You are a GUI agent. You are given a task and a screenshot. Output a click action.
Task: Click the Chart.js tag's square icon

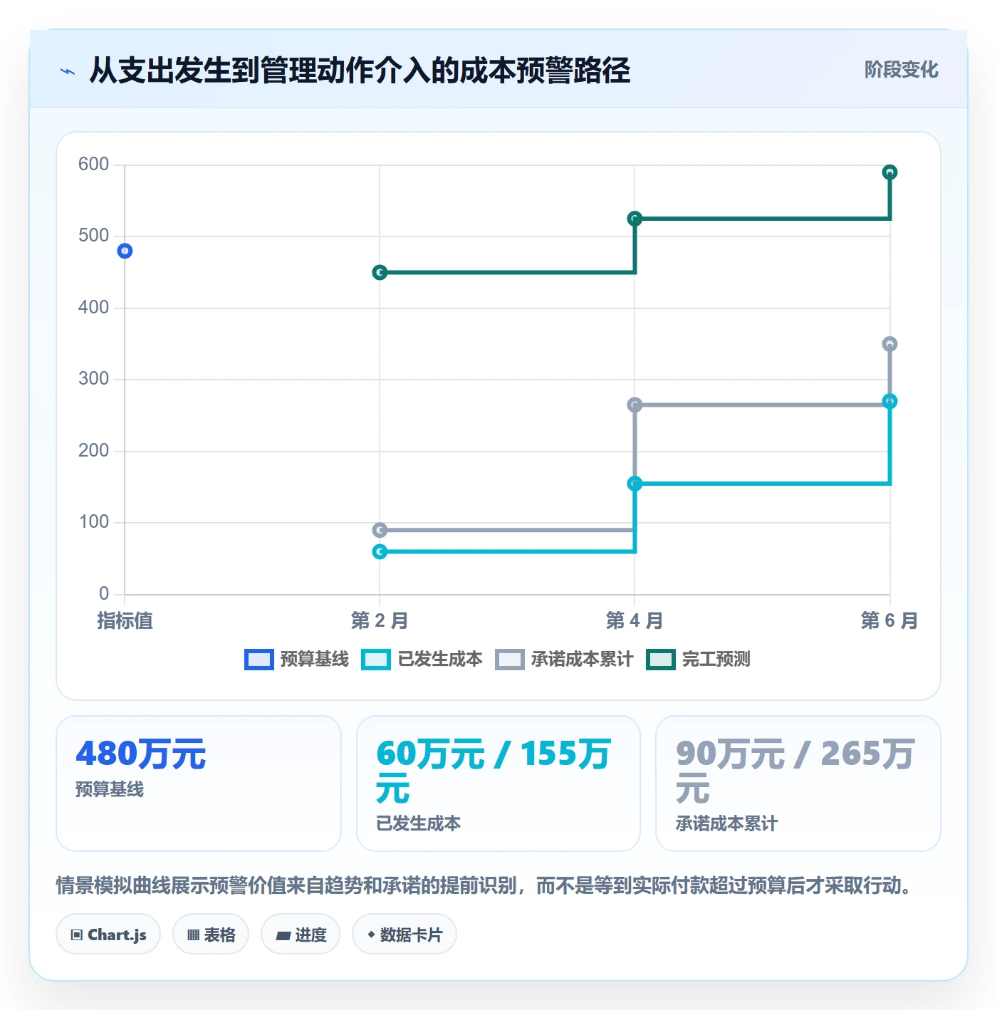77,935
